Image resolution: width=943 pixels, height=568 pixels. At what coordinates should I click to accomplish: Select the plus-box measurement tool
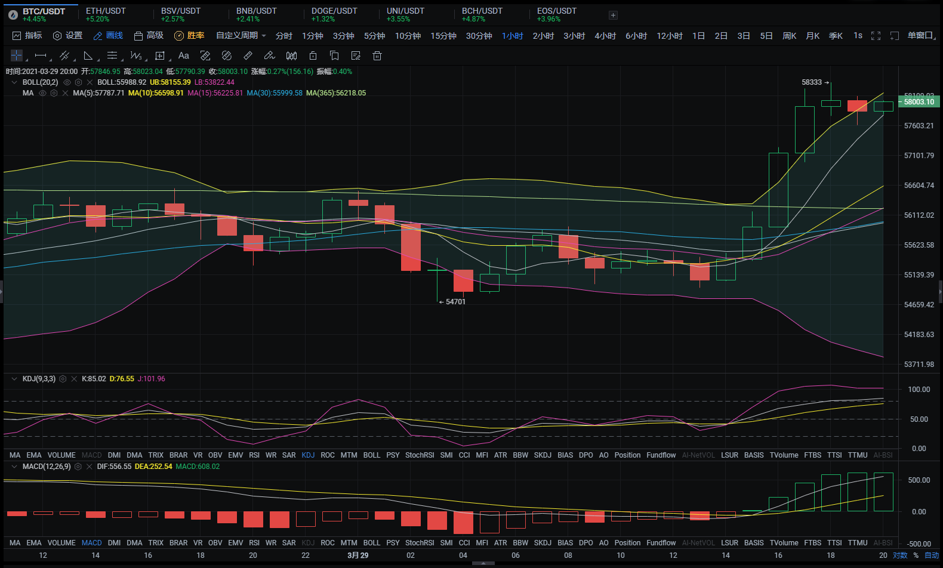[x=160, y=55]
